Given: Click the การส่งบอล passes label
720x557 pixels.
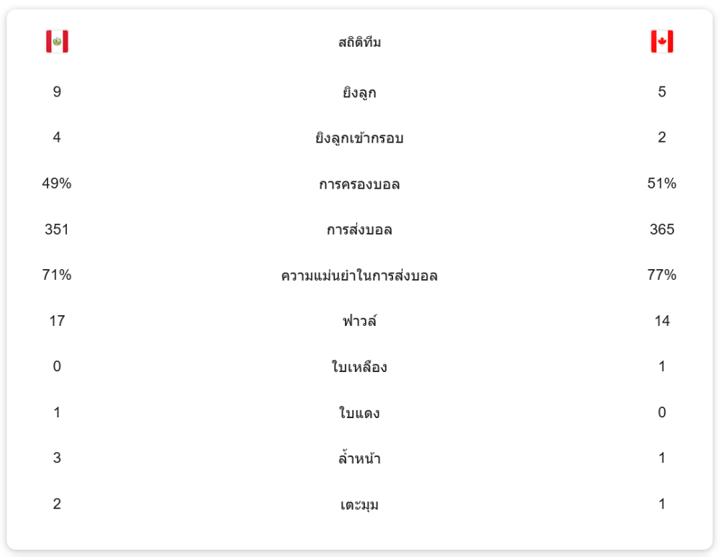Looking at the screenshot, I should tap(359, 230).
